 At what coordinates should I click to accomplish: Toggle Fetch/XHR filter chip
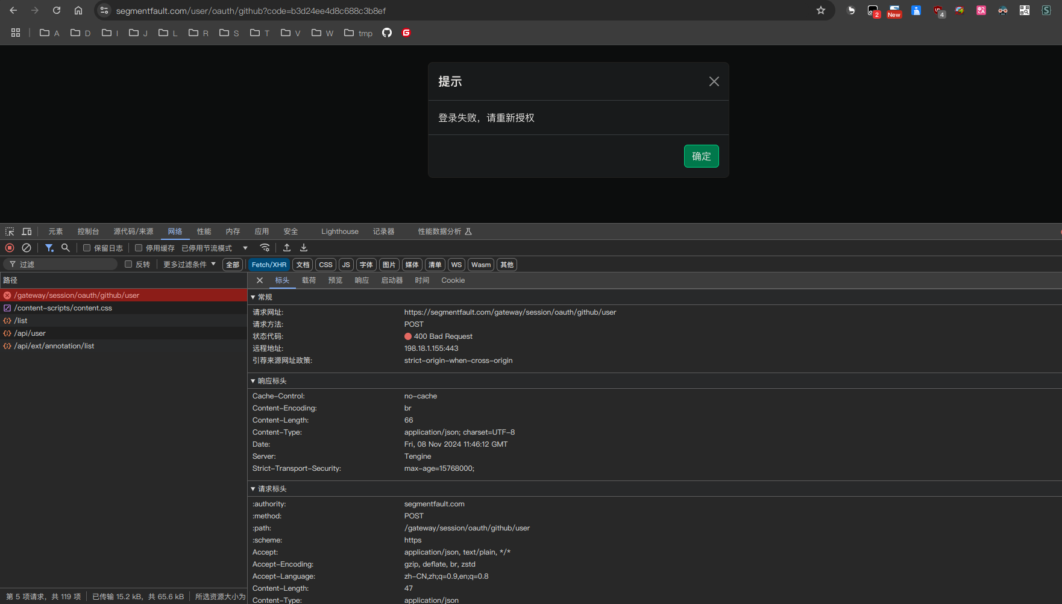click(x=269, y=265)
